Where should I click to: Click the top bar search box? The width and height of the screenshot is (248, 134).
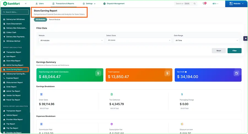(x=185, y=4)
